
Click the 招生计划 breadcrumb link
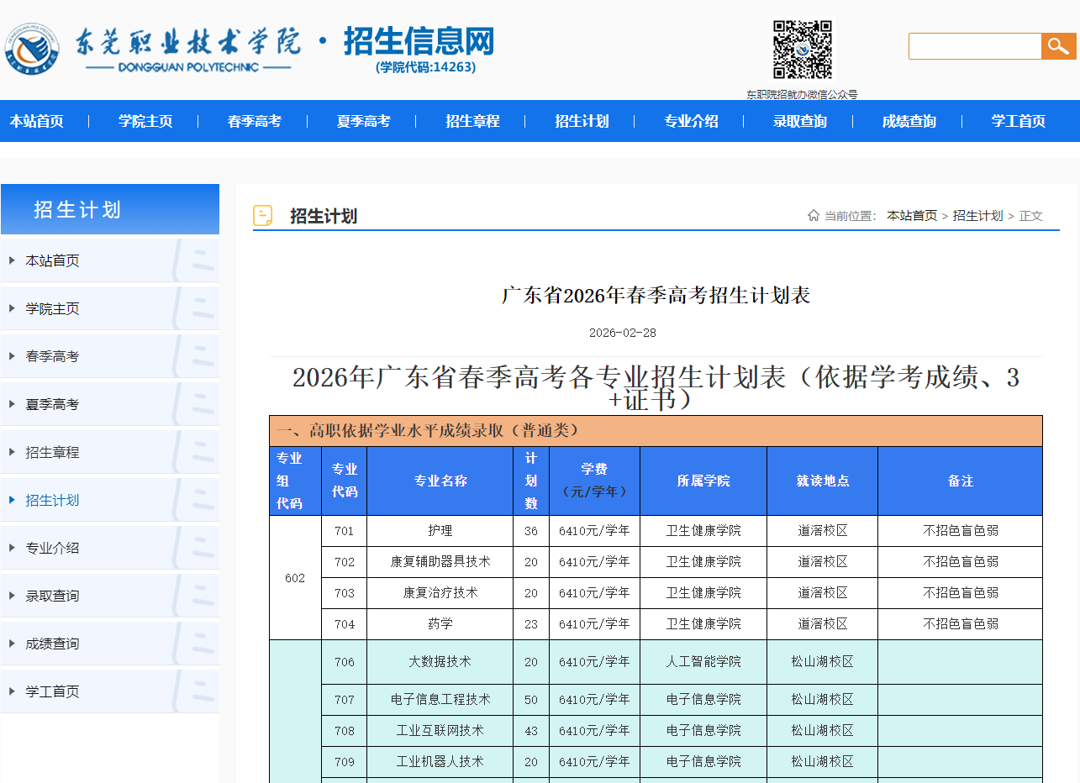pyautogui.click(x=978, y=216)
